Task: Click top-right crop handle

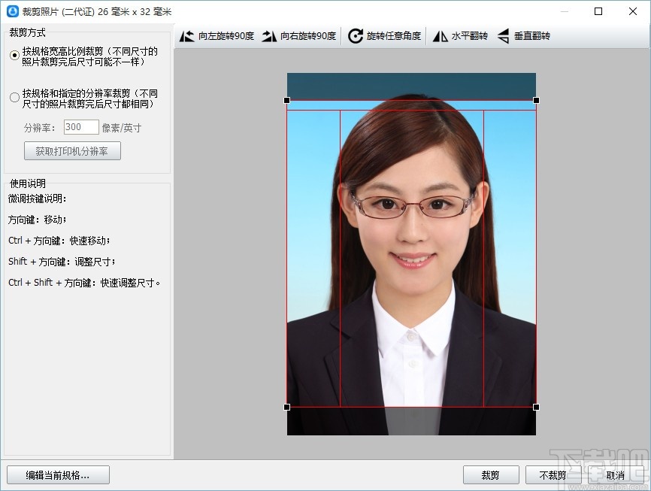Action: coord(536,100)
